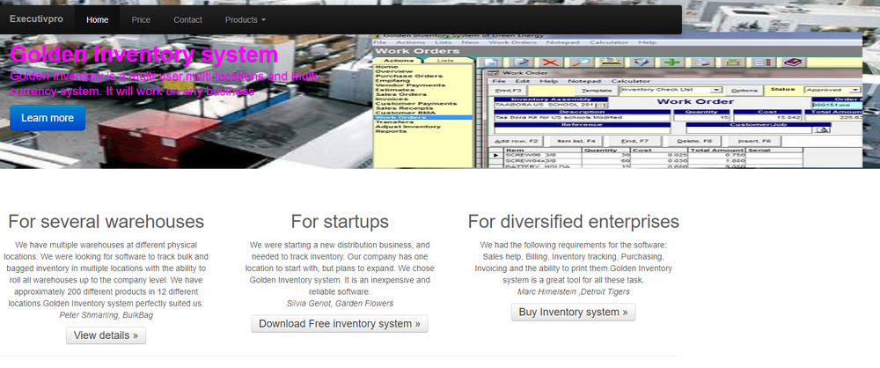Click the printer toolbar icon
The width and height of the screenshot is (880, 368).
[x=701, y=63]
